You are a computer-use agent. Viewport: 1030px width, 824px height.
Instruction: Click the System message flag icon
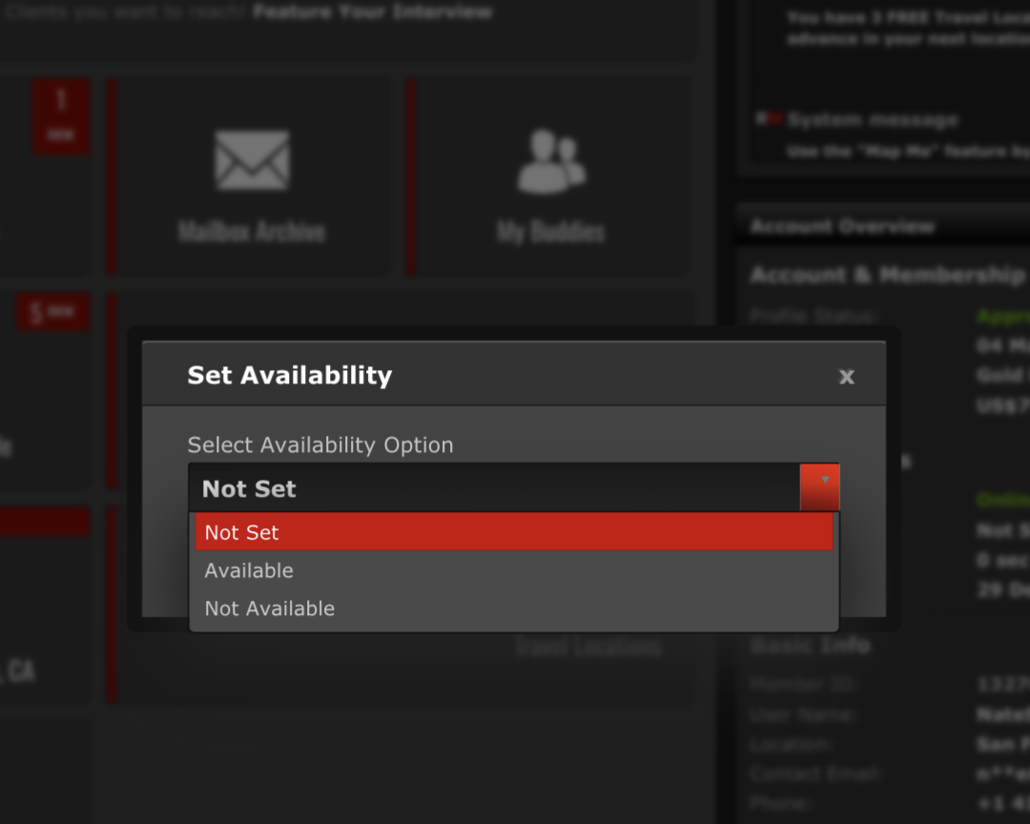tap(768, 119)
